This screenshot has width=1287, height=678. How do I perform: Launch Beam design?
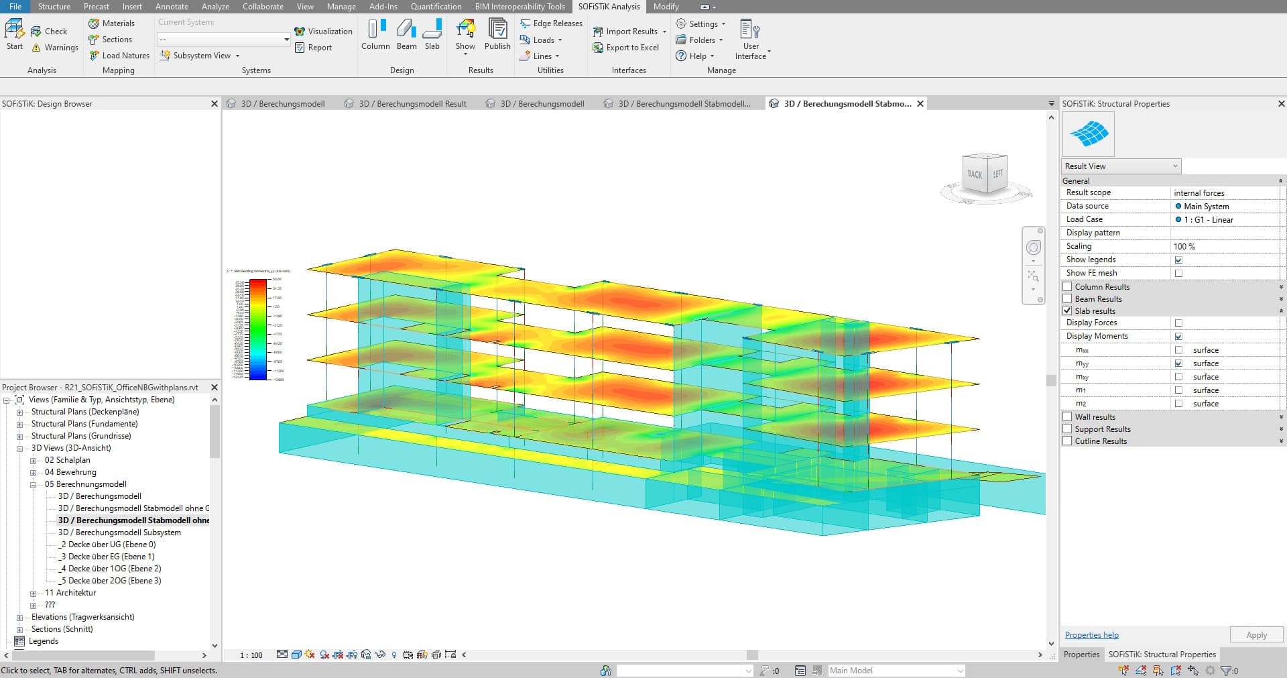[406, 35]
